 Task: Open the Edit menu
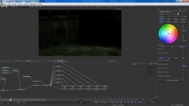pyautogui.click(x=9, y=4)
